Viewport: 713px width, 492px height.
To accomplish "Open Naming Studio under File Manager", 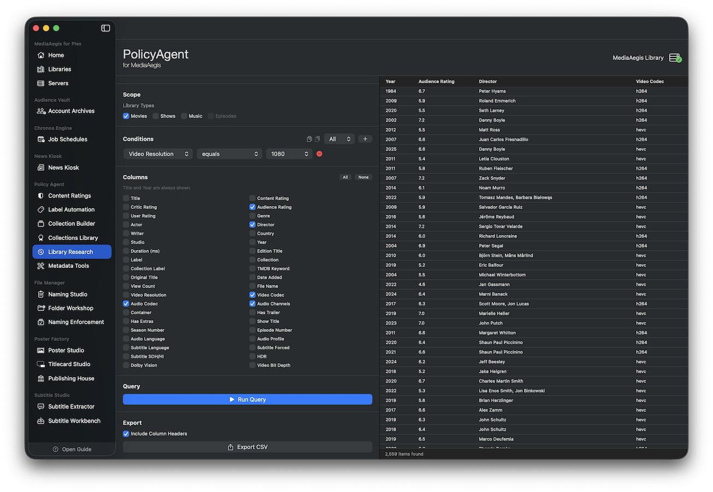I will (x=72, y=294).
